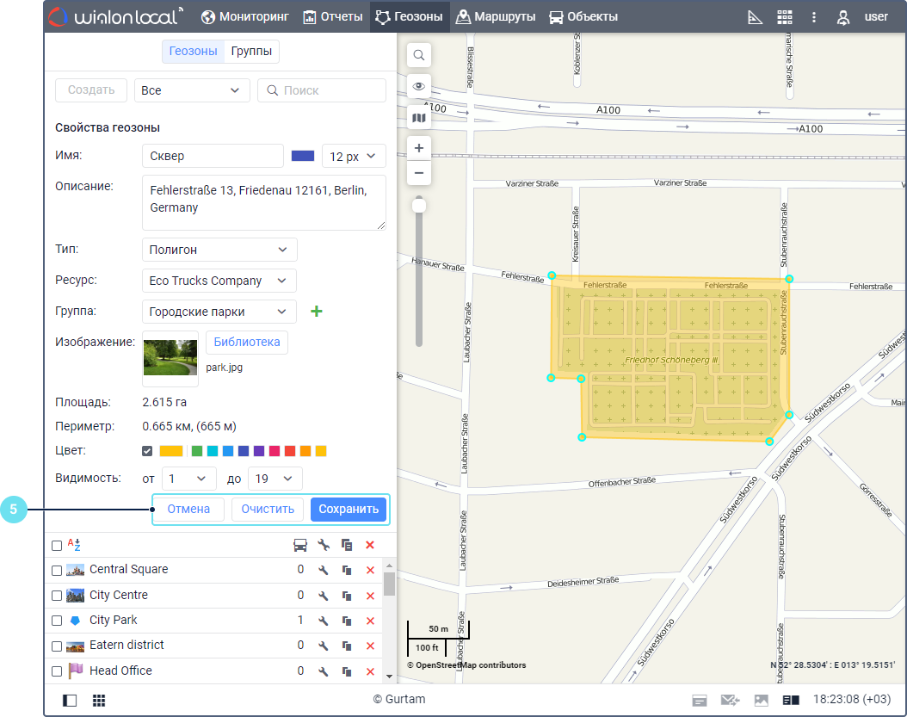Image resolution: width=907 pixels, height=717 pixels.
Task: Open properties wrench for City Park
Action: [x=324, y=621]
